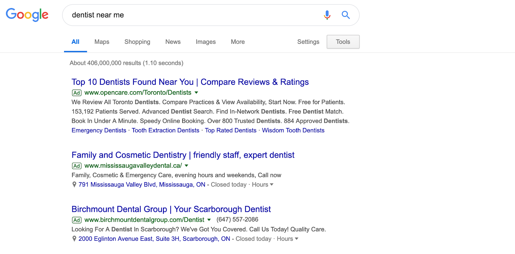
Task: Click 'Closed today' on the Scarborough listing
Action: pyautogui.click(x=253, y=239)
